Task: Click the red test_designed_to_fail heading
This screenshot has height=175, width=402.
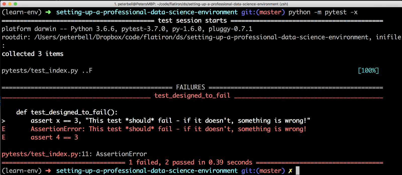Action: (x=192, y=96)
